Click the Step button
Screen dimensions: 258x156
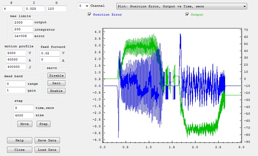coord(43,124)
